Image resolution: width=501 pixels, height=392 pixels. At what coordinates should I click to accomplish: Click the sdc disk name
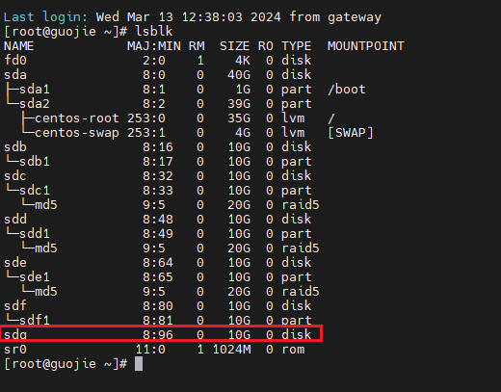point(15,176)
